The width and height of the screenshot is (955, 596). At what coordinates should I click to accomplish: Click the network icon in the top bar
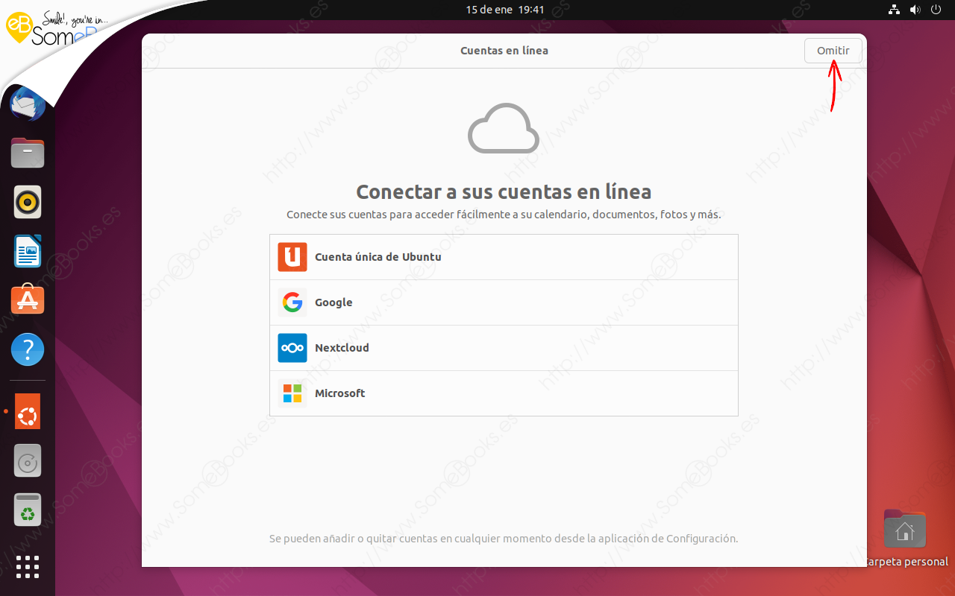pyautogui.click(x=894, y=10)
